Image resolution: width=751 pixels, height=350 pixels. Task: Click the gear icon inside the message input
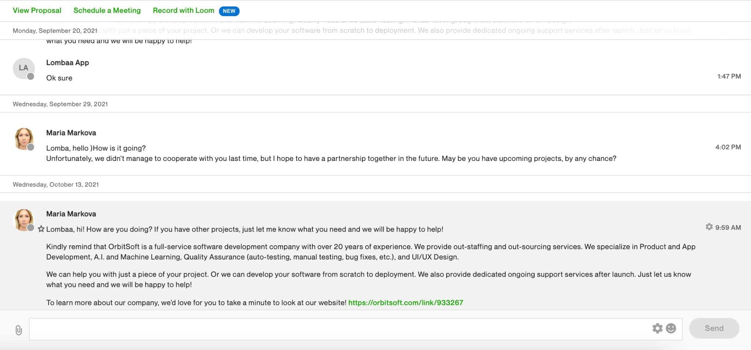(x=657, y=328)
